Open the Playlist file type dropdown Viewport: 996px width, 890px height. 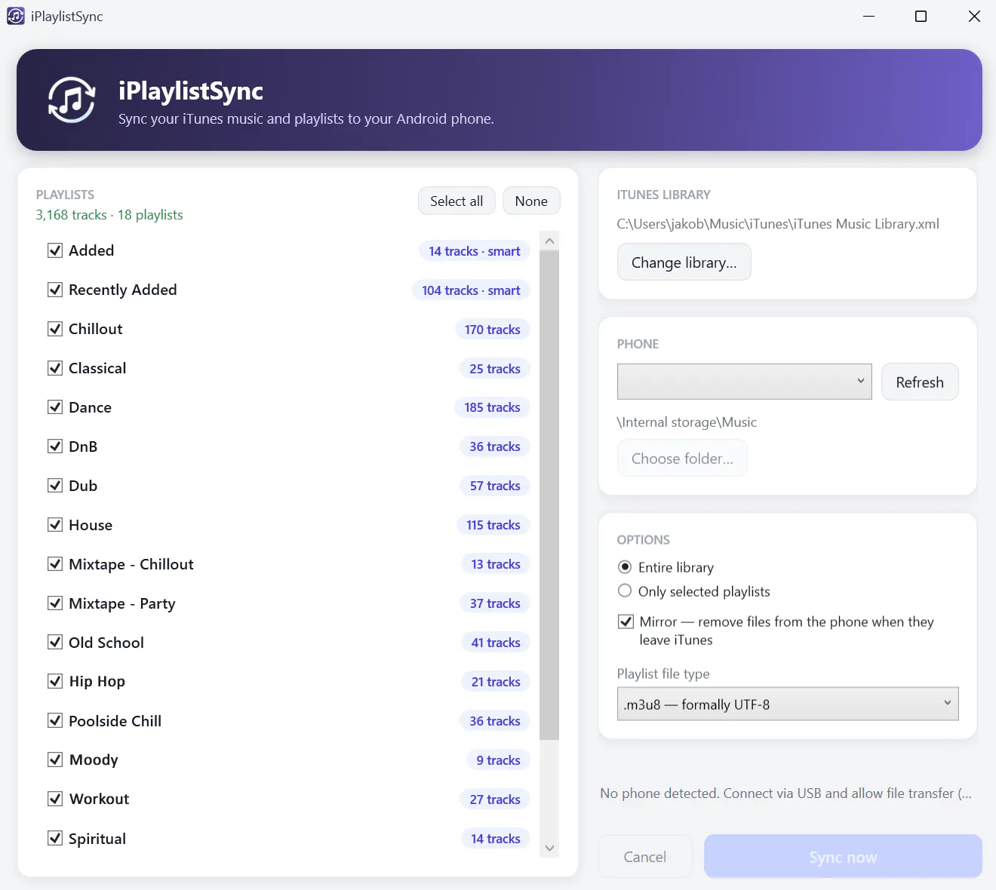(788, 704)
